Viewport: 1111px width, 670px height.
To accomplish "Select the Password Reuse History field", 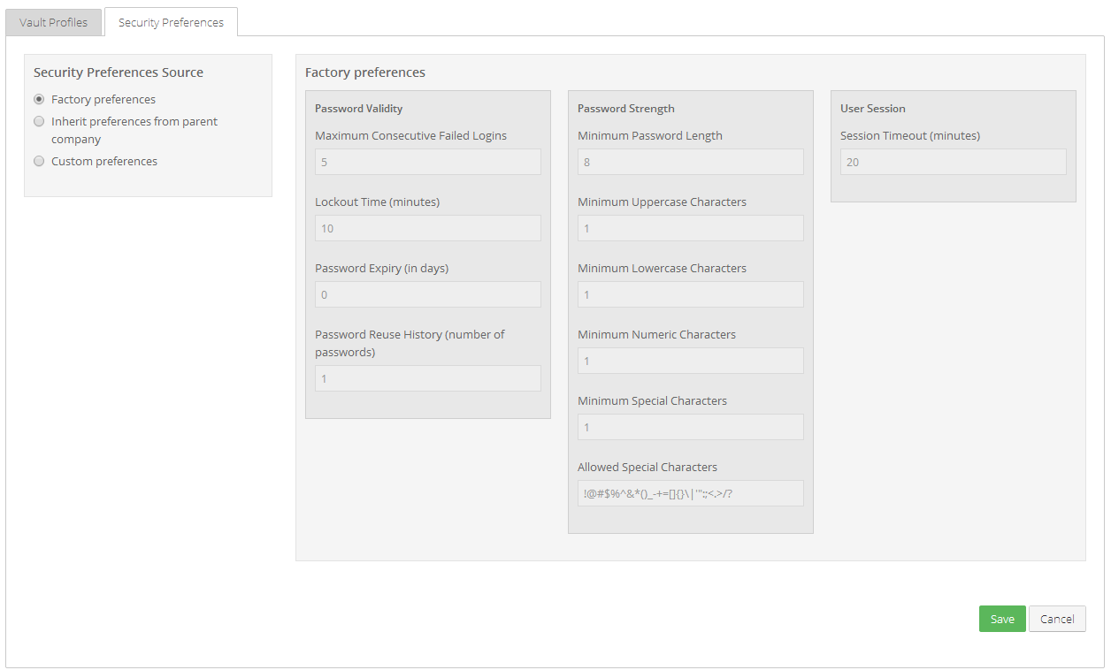I will (427, 378).
